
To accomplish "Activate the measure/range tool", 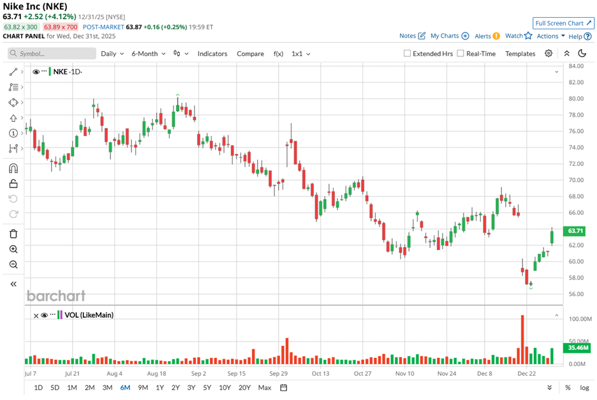I will click(x=13, y=148).
